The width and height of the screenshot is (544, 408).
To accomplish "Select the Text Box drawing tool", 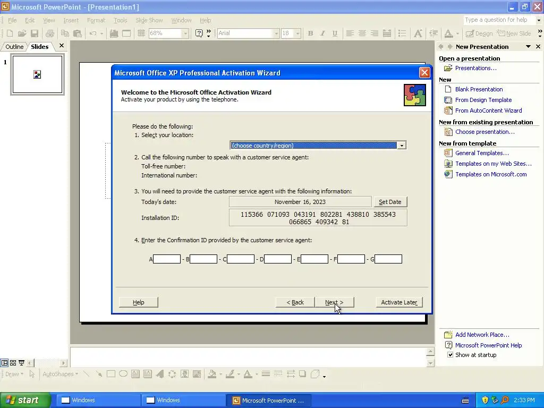I will [135, 373].
